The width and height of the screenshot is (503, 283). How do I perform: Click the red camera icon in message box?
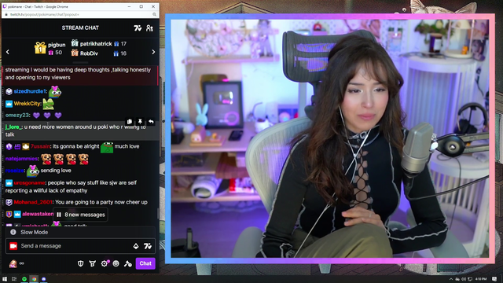click(13, 246)
